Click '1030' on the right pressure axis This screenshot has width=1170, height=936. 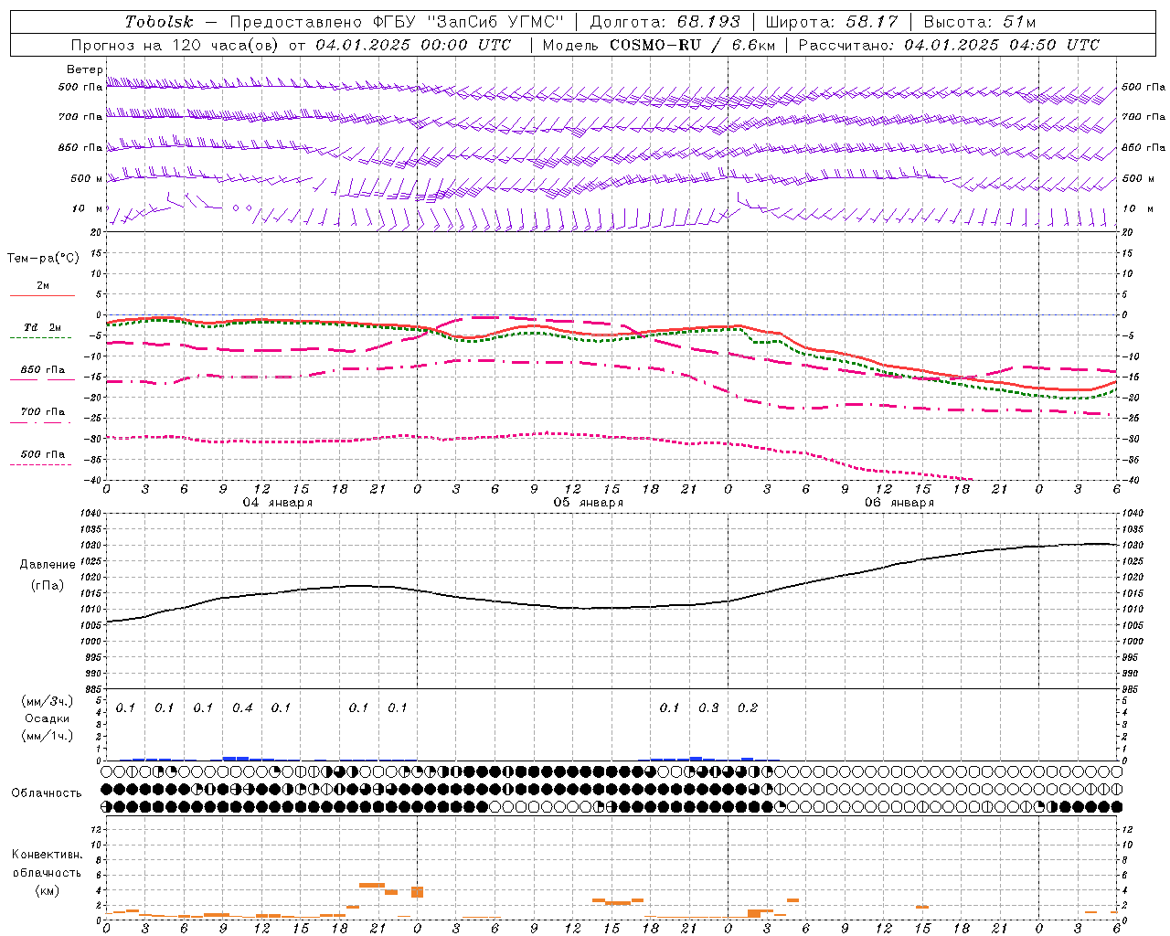(x=1133, y=546)
